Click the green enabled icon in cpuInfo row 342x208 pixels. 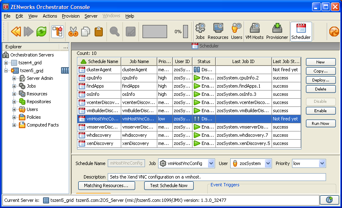197,78
